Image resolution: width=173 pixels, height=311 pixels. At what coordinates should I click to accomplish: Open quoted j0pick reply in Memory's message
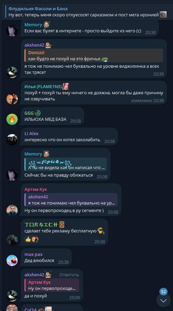(66, 164)
